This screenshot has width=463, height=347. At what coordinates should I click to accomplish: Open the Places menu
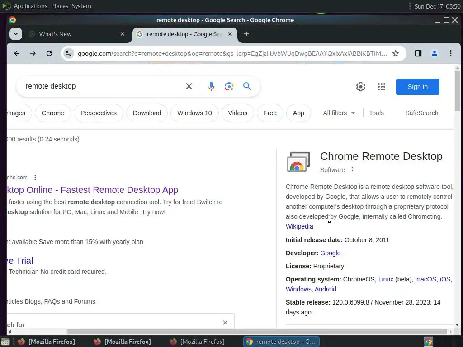60,6
